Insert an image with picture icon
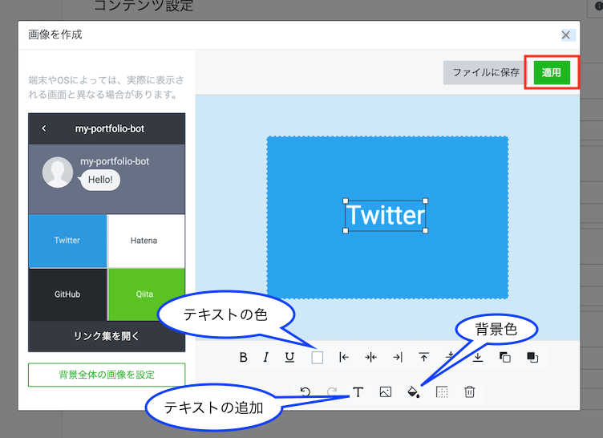603x438 pixels. click(386, 391)
